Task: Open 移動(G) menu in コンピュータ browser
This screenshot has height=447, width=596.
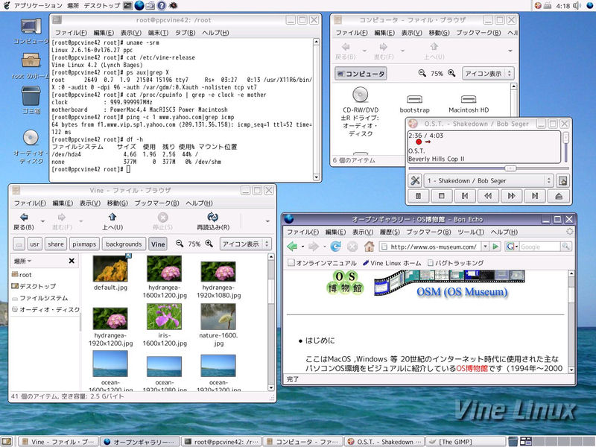Action: [439, 33]
